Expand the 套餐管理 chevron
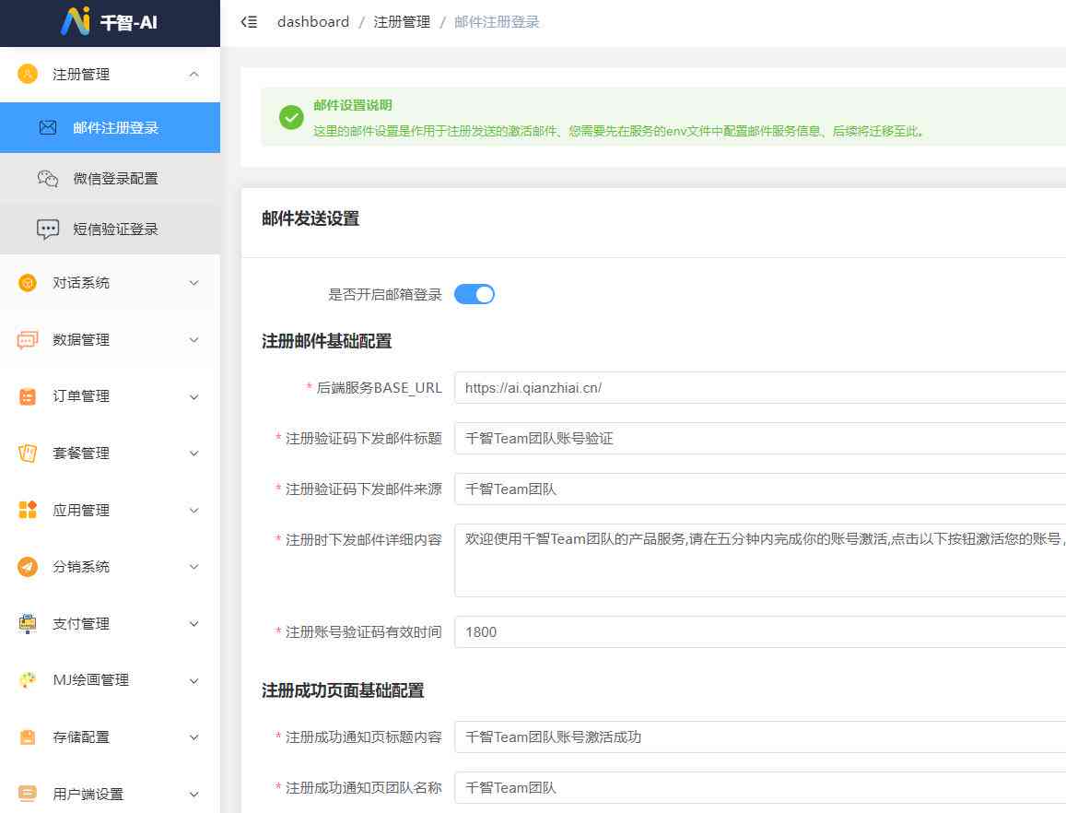 (x=193, y=454)
